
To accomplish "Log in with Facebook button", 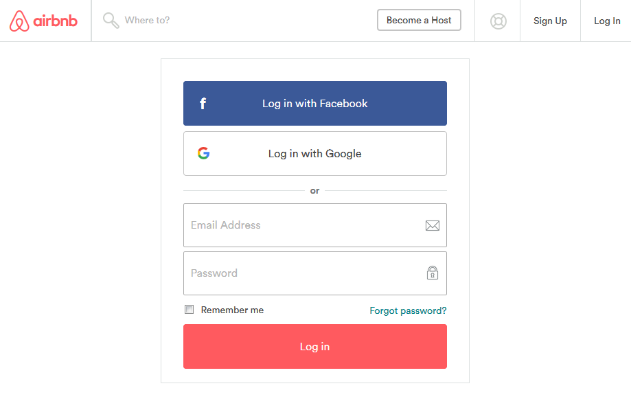I will (315, 104).
